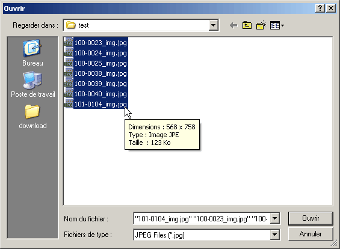This screenshot has width=340, height=249.
Task: Create a new folder icon
Action: (261, 25)
